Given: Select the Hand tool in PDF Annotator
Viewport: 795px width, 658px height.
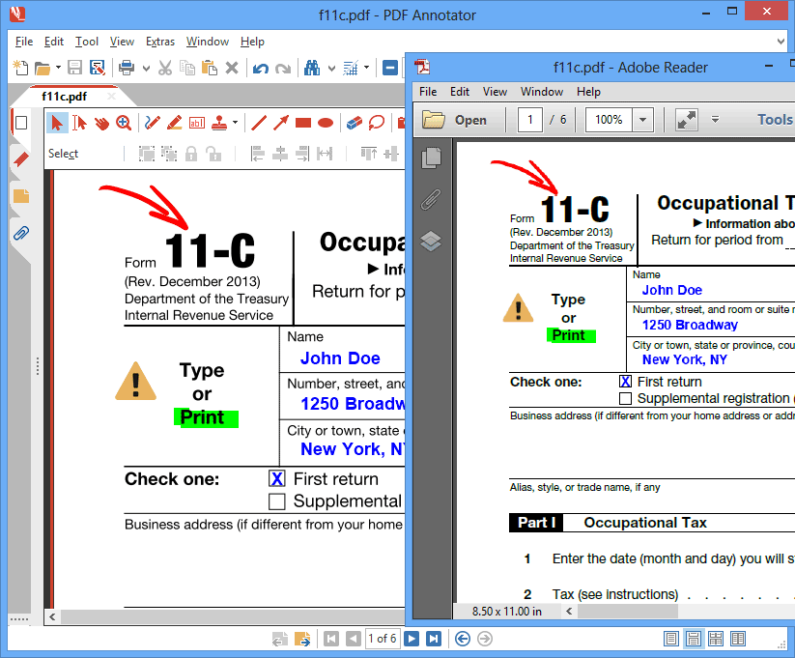Looking at the screenshot, I should (x=103, y=124).
